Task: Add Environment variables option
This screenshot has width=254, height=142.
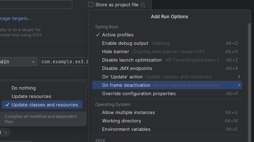Action: [x=126, y=129]
